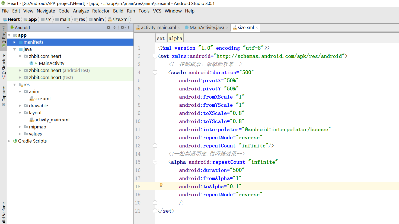This screenshot has height=224, width=399.
Task: Click the fold end marker at line 13
Action: point(155,146)
